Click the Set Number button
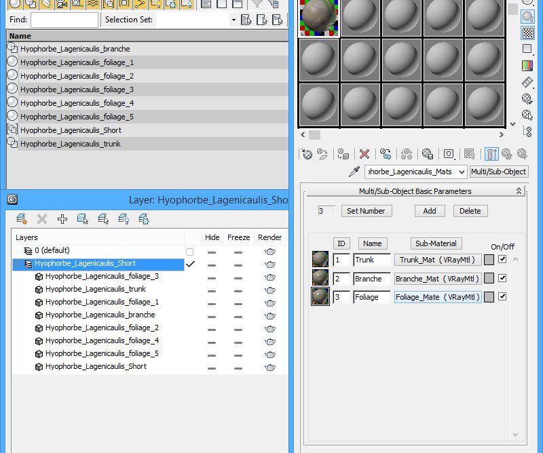 366,211
